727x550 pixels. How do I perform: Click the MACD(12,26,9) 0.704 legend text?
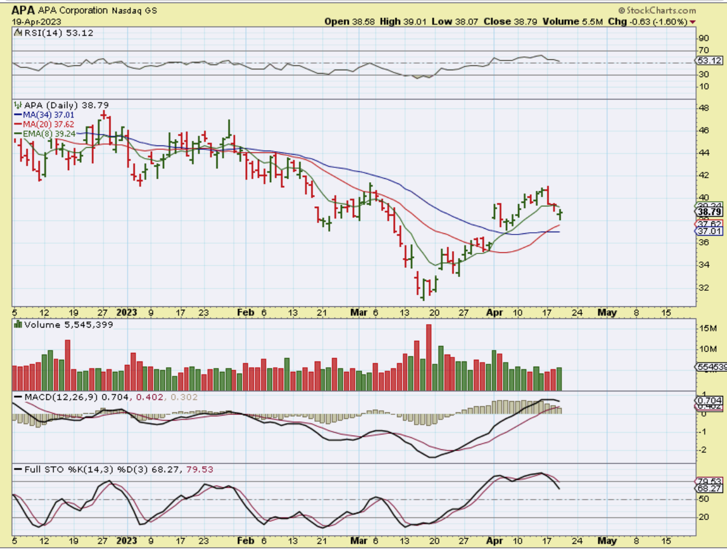coord(77,397)
